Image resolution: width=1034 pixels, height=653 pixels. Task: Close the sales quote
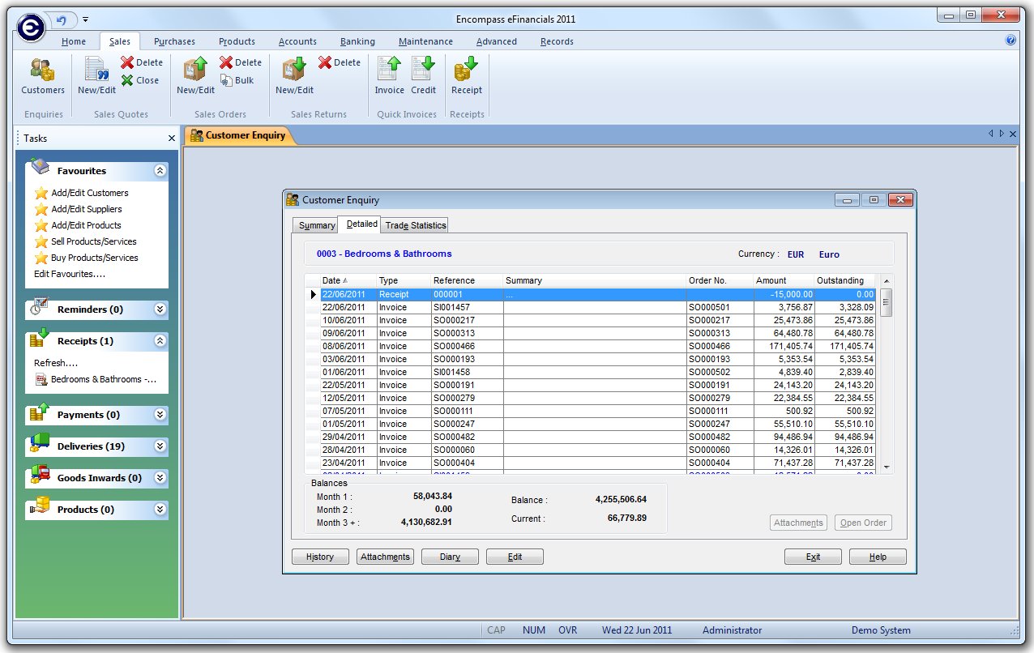click(140, 80)
